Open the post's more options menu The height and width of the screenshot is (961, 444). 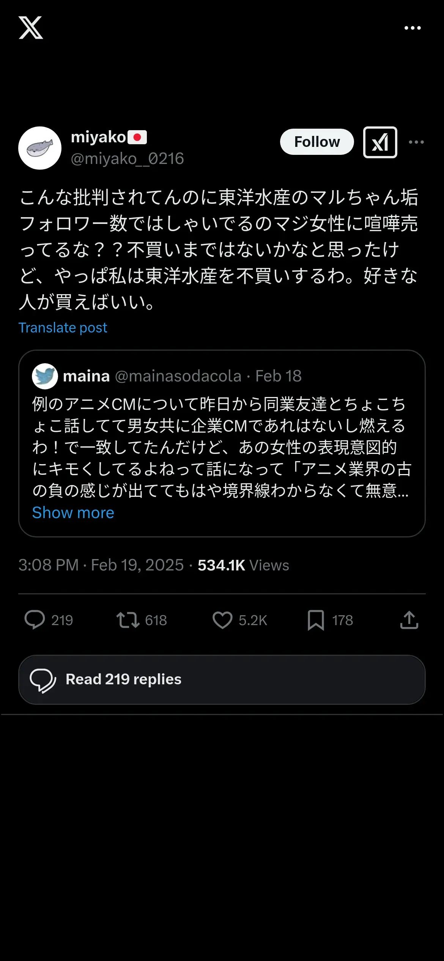pos(416,142)
